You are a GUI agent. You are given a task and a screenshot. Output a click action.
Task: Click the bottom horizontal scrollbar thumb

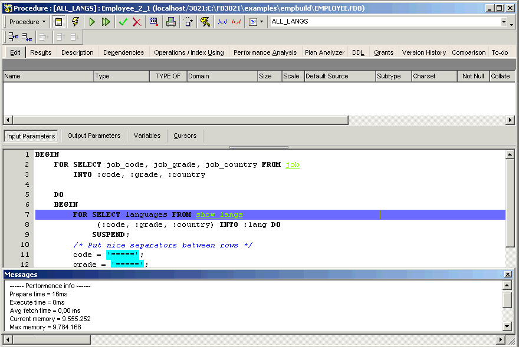pyautogui.click(x=52, y=340)
